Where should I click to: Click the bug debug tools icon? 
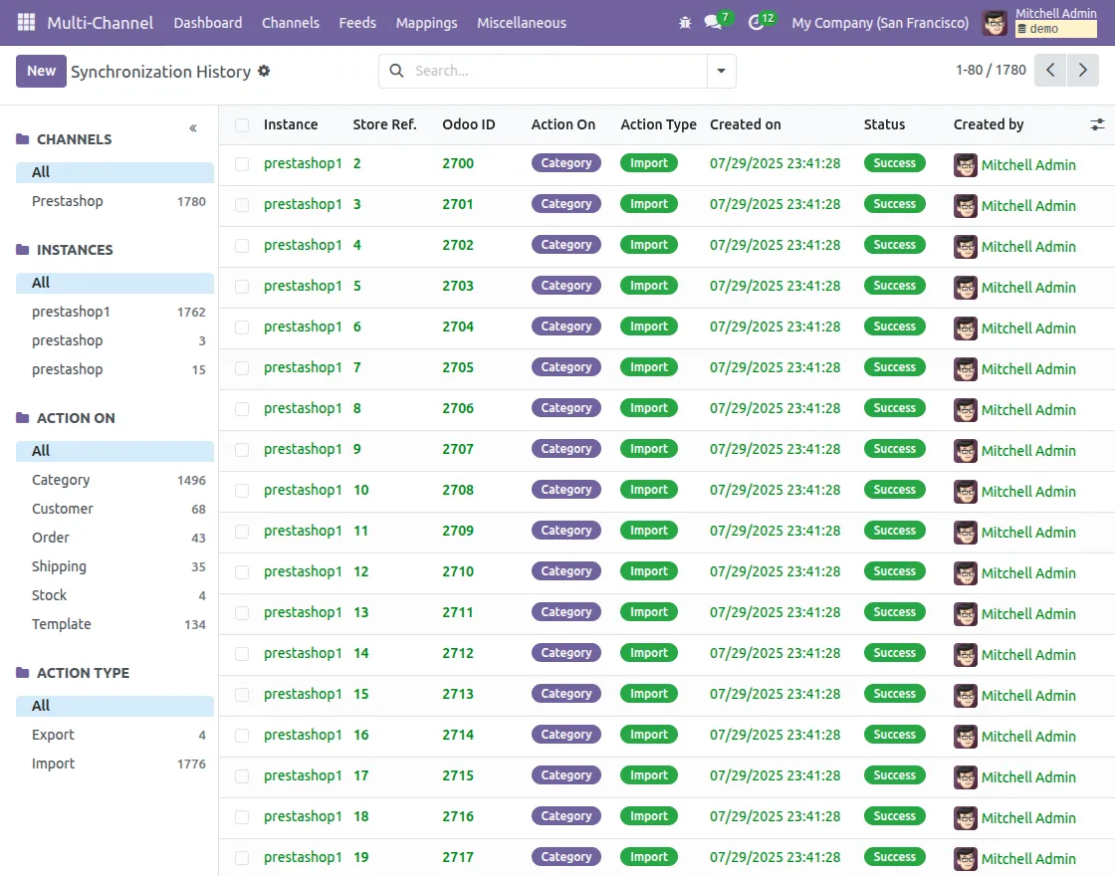coord(684,22)
